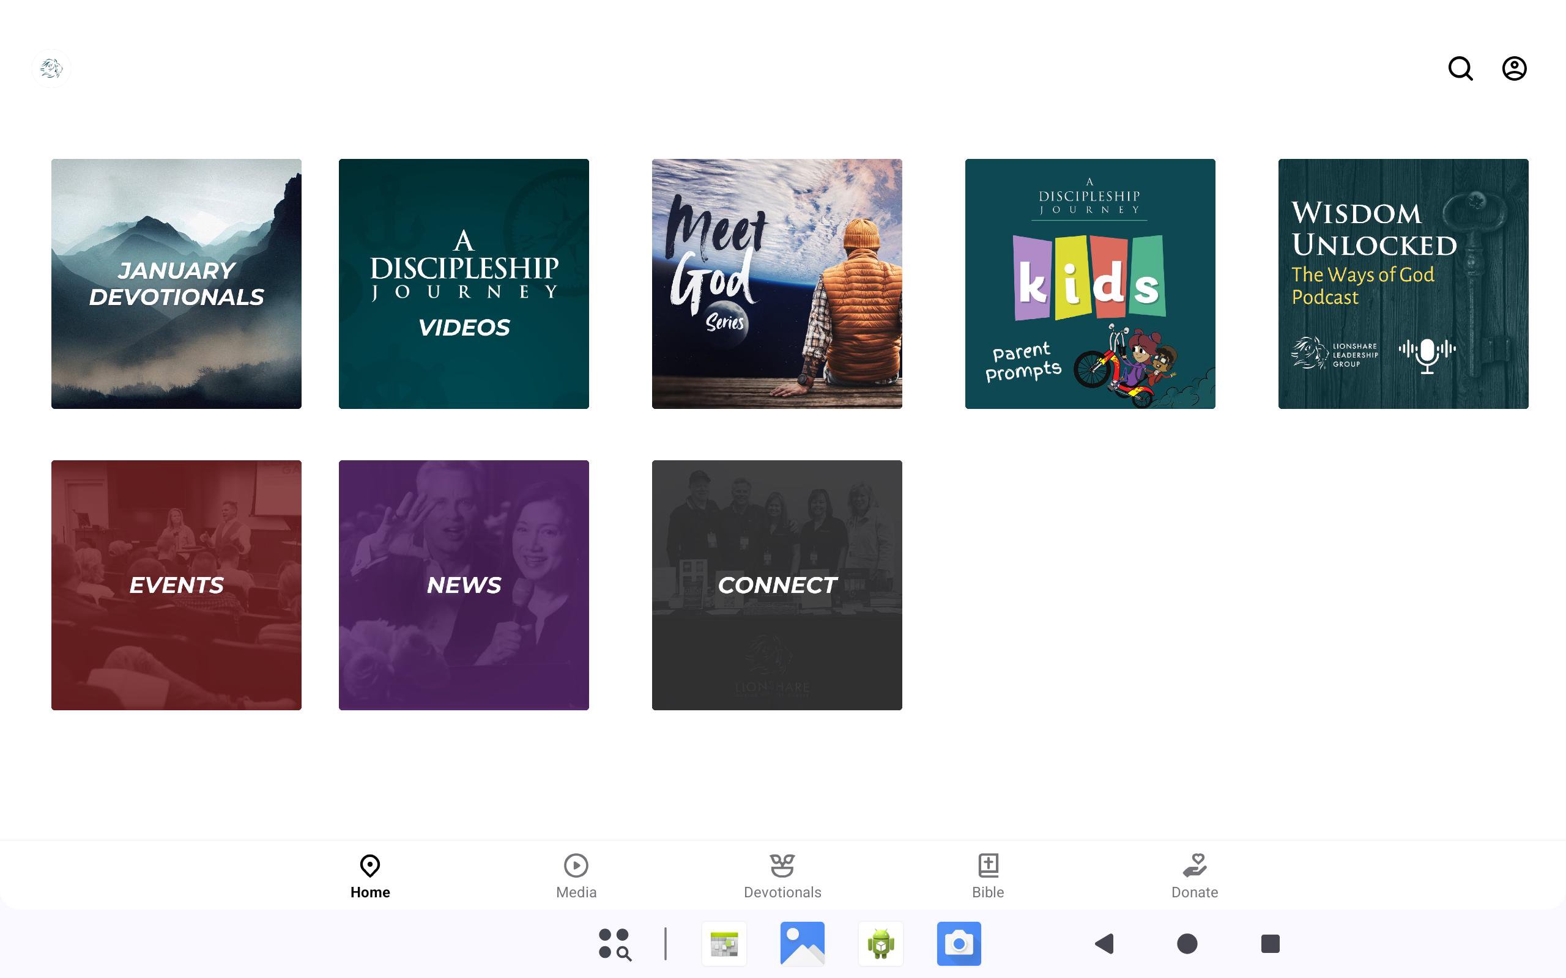
Task: Open the News tile
Action: pyautogui.click(x=463, y=585)
